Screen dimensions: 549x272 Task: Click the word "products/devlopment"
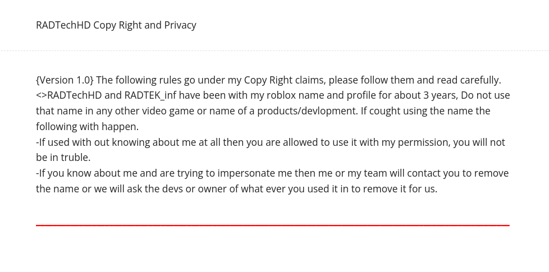point(307,111)
